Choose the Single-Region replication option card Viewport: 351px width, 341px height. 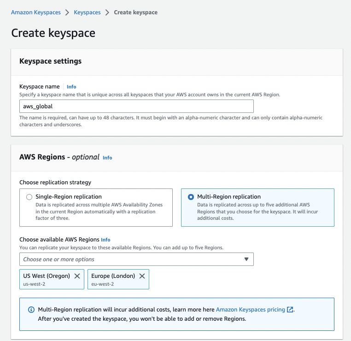(96, 207)
